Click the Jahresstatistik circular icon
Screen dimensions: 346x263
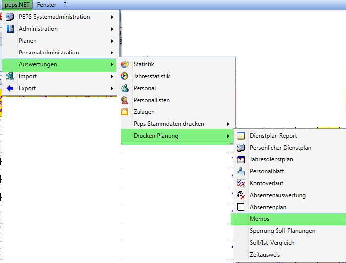click(125, 76)
